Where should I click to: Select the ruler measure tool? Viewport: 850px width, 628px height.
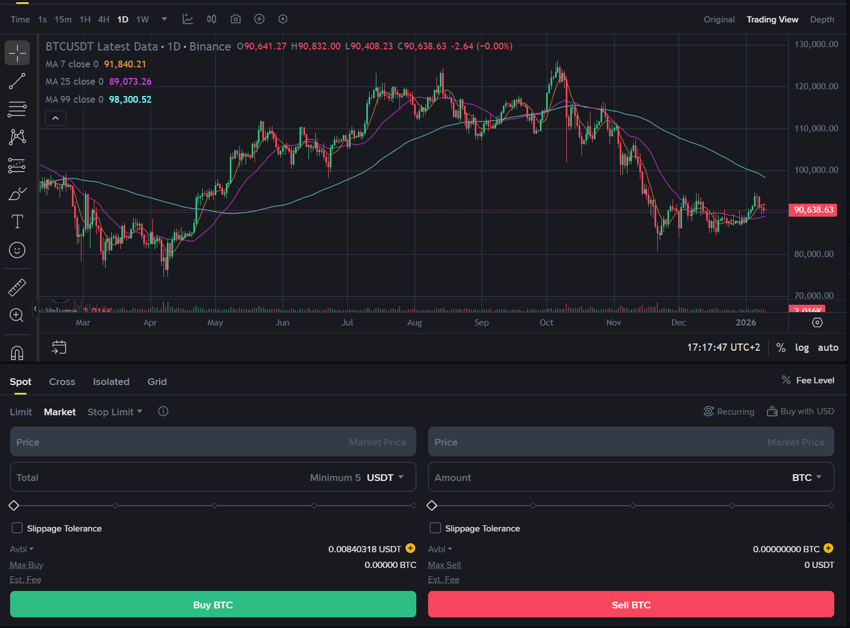pos(17,287)
